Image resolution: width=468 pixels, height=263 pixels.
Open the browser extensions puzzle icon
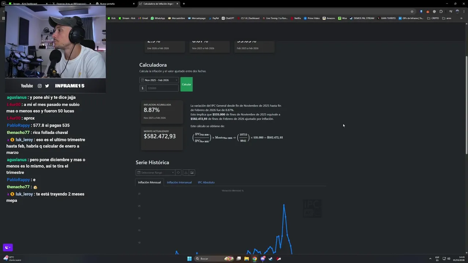point(441,11)
